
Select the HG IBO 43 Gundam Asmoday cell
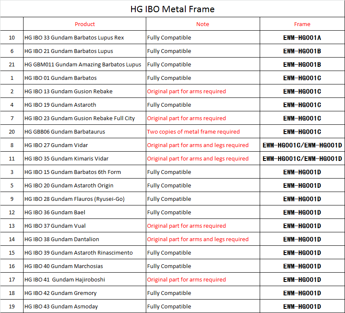coord(61,307)
